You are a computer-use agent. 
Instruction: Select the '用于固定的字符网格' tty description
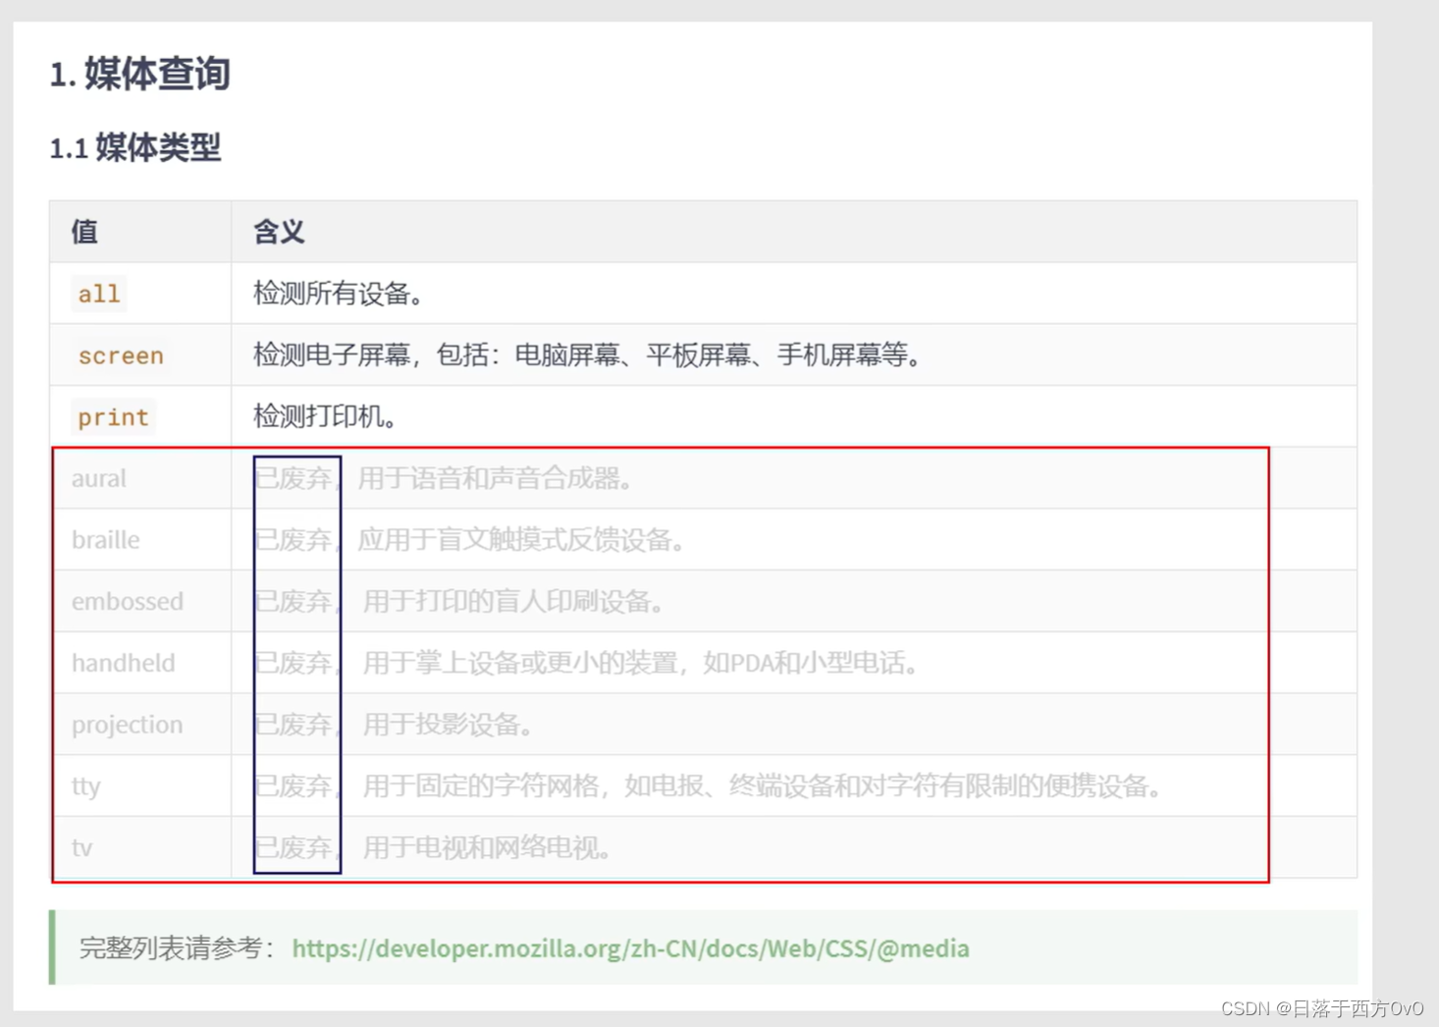point(481,786)
